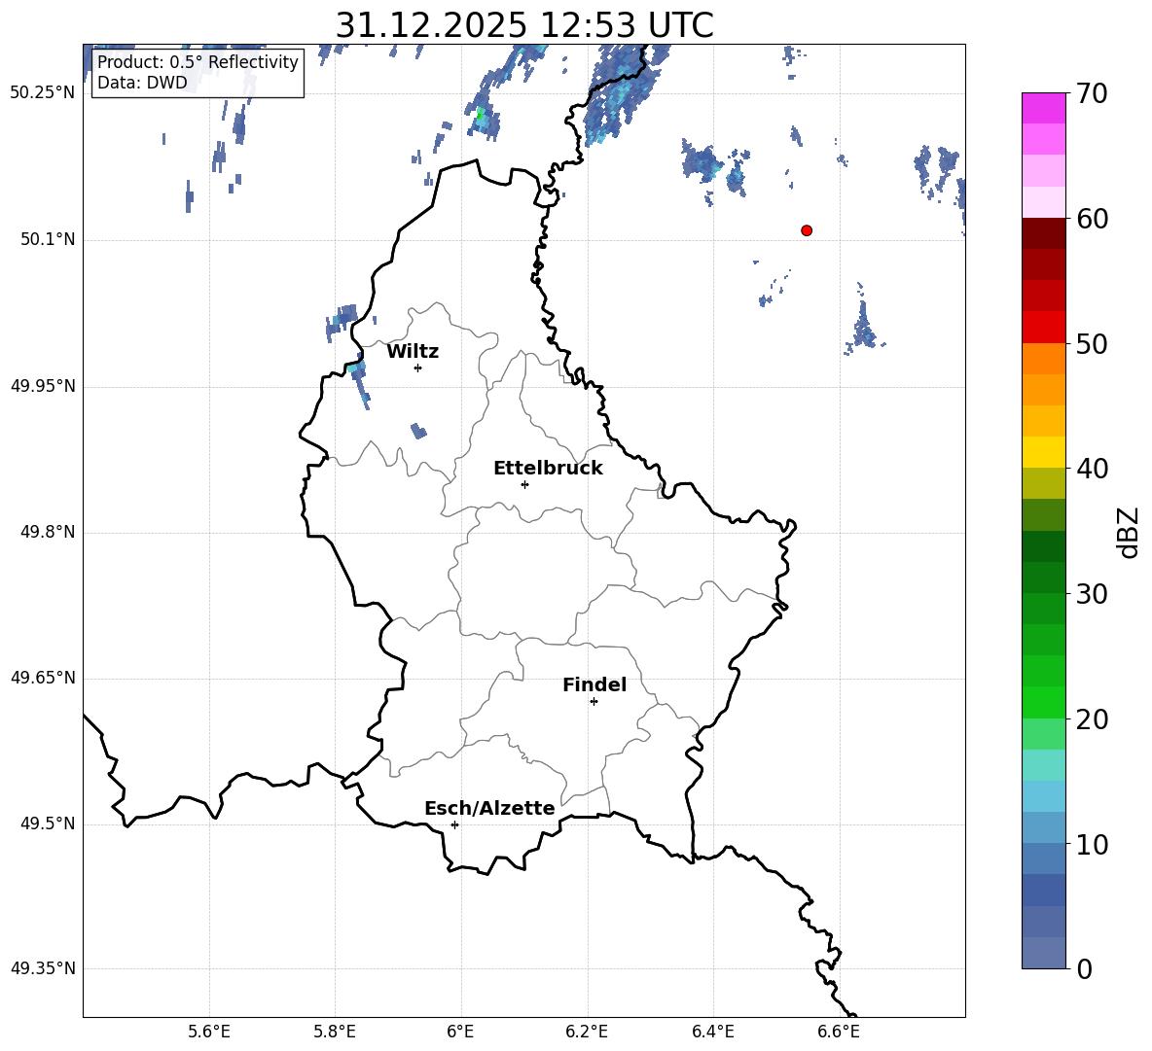Screen dimensions: 1152x1051
Task: Click the 6°E longitude label
Action: (460, 1033)
